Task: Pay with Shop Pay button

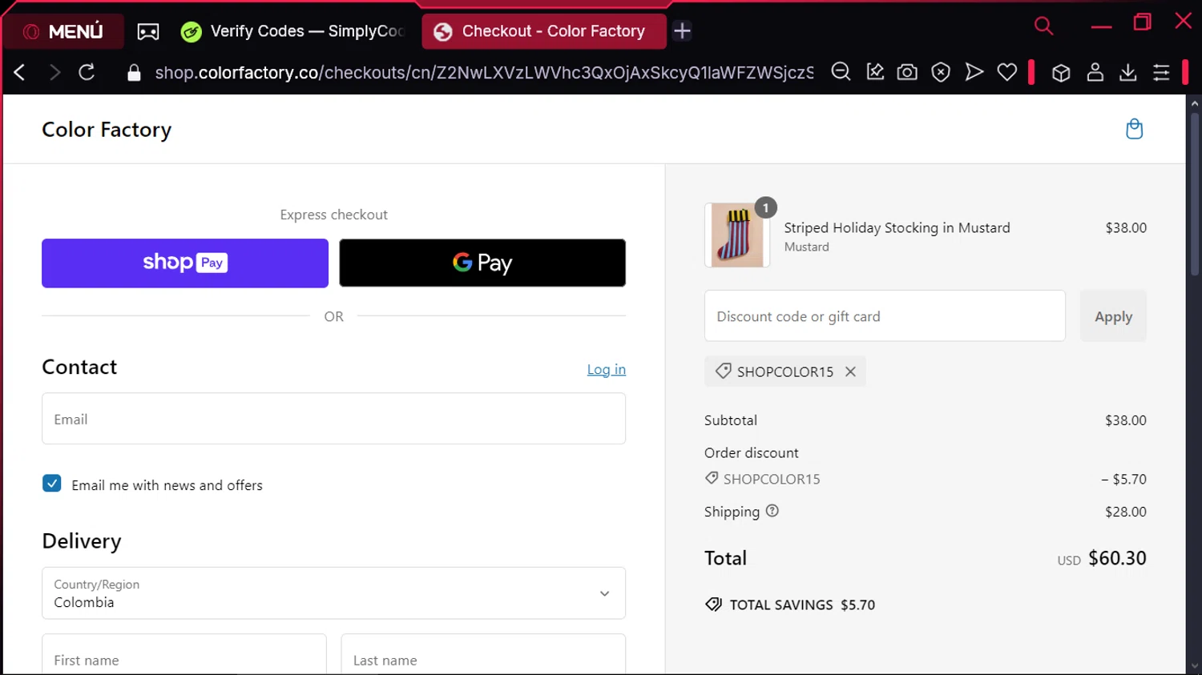Action: [x=185, y=263]
